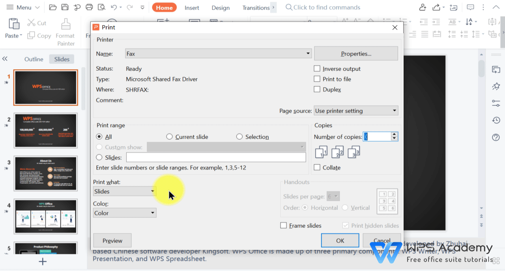505x271 pixels.
Task: Click the Print icon in quick access toolbar
Action: [89, 7]
